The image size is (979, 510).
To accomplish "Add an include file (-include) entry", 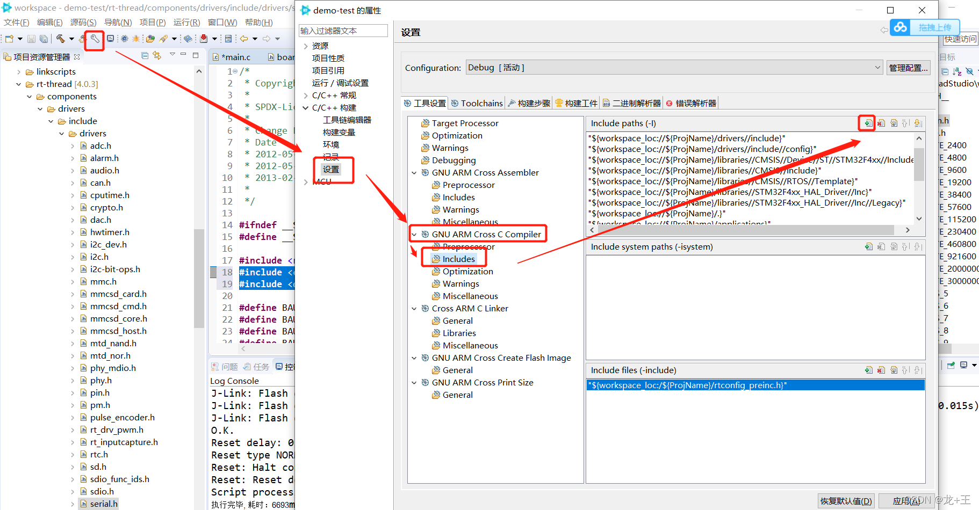I will pos(868,370).
